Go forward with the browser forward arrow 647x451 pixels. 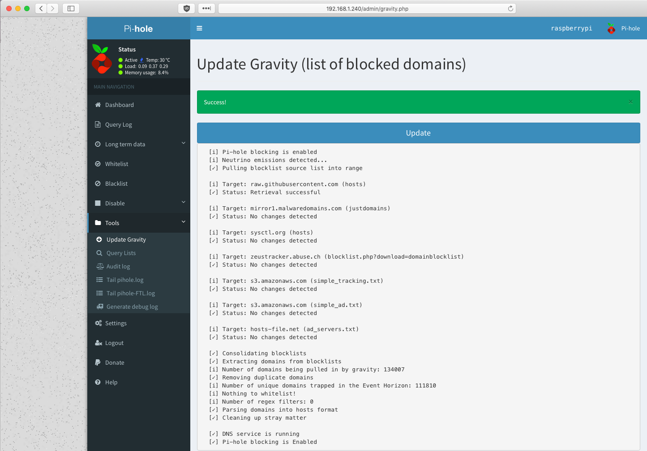(52, 9)
